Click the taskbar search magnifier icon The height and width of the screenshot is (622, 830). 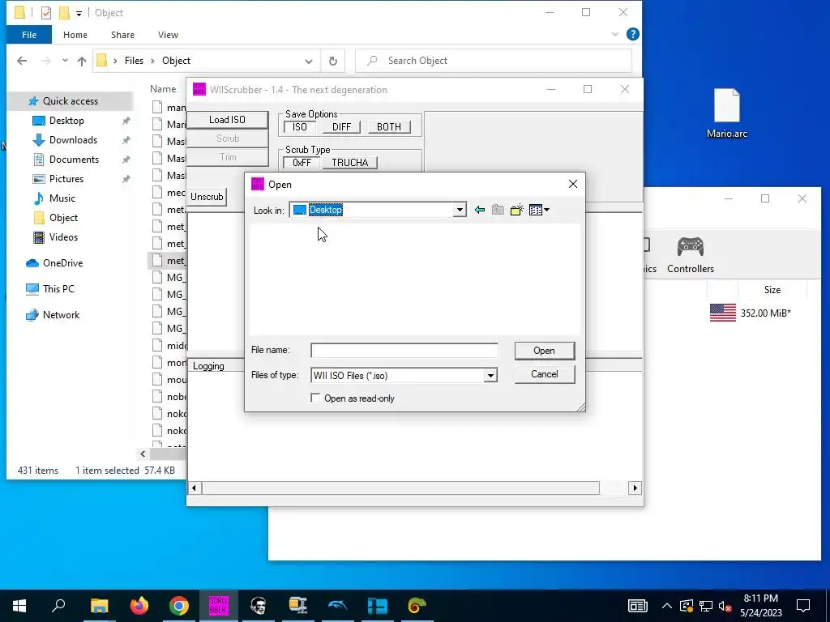[x=58, y=606]
